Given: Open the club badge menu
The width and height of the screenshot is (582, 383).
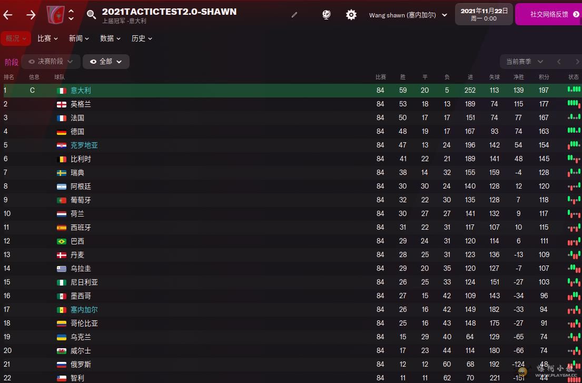Looking at the screenshot, I should pyautogui.click(x=55, y=15).
